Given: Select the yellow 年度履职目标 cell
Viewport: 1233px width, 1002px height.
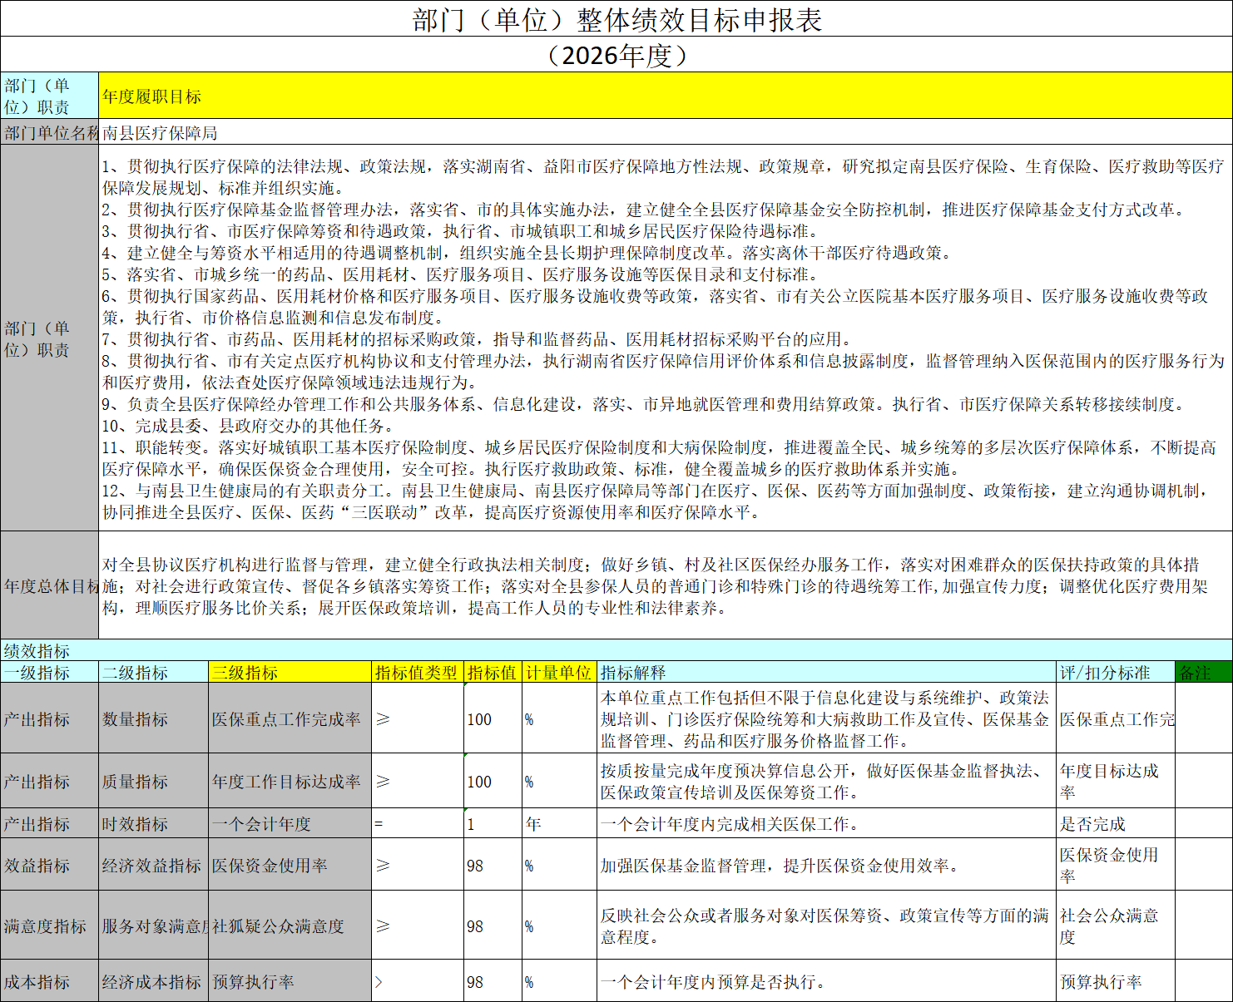Looking at the screenshot, I should pos(664,96).
